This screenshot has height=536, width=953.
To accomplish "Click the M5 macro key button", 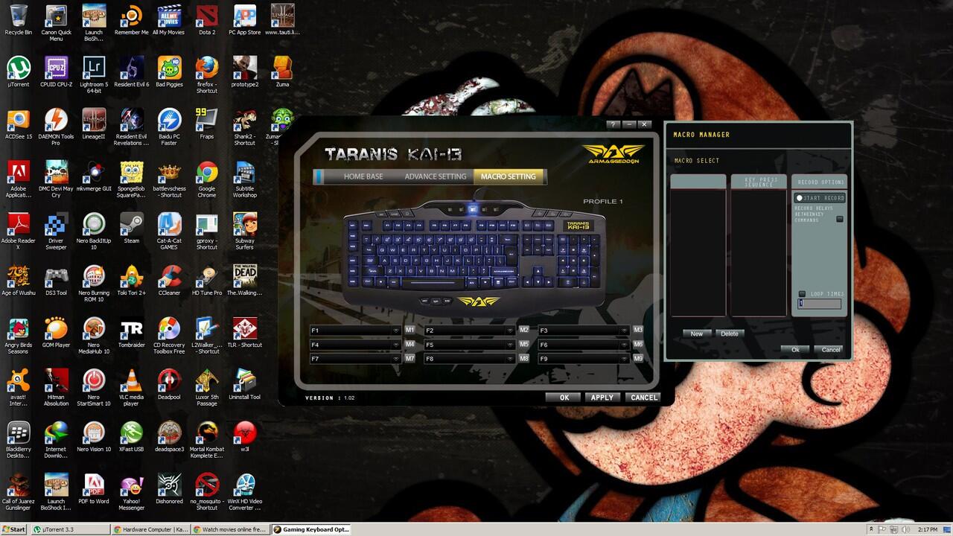I will pos(524,345).
